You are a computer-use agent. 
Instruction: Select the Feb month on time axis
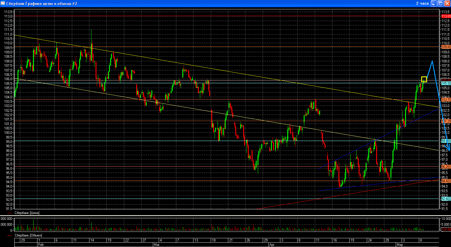(41, 245)
